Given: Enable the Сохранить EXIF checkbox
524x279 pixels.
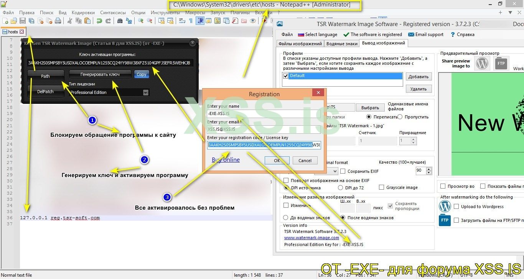Looking at the screenshot, I should click(343, 171).
